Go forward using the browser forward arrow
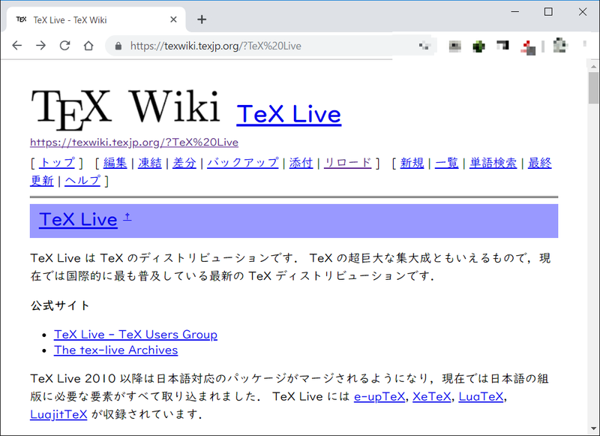This screenshot has height=436, width=600. pos(40,46)
